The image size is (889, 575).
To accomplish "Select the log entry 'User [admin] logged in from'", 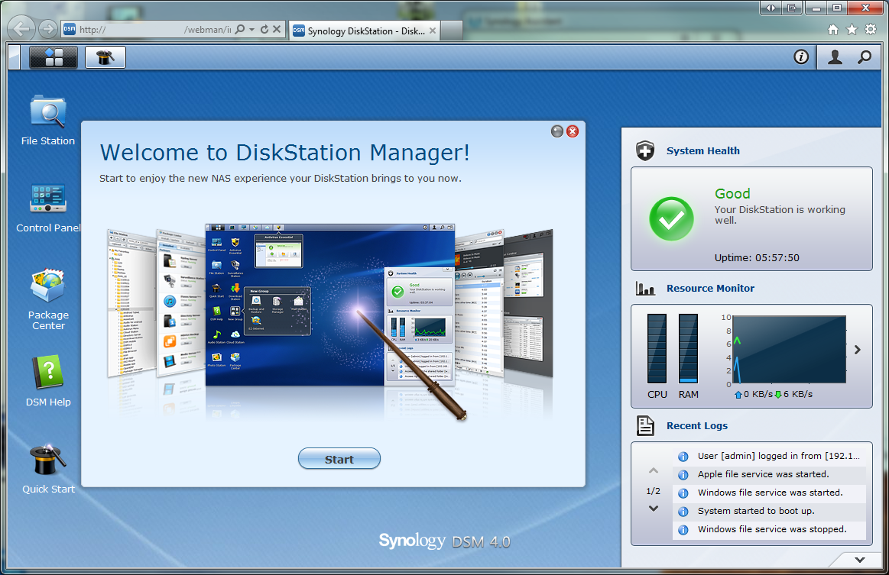I will 769,456.
